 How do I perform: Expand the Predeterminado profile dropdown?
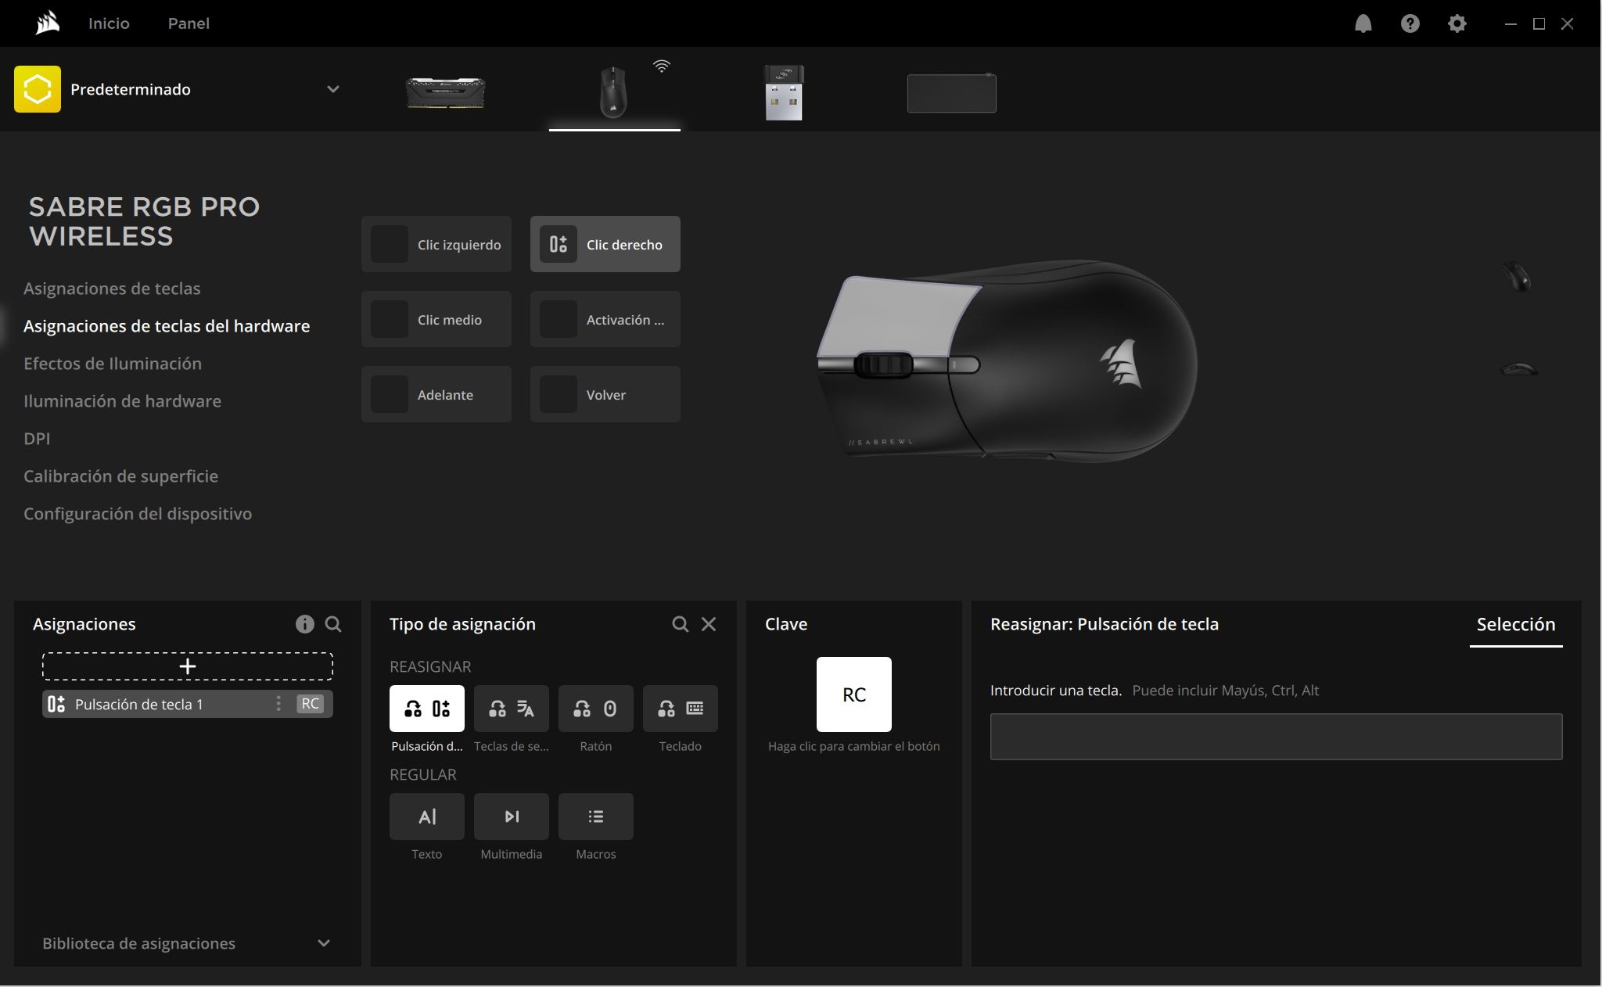(x=333, y=89)
